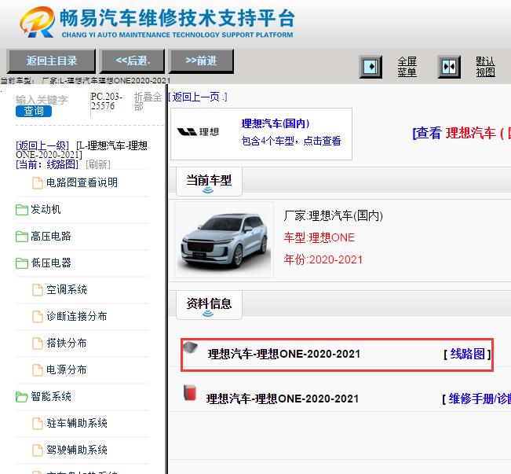
Task: Open the 理想汽车(国内) brand link
Action: click(276, 123)
